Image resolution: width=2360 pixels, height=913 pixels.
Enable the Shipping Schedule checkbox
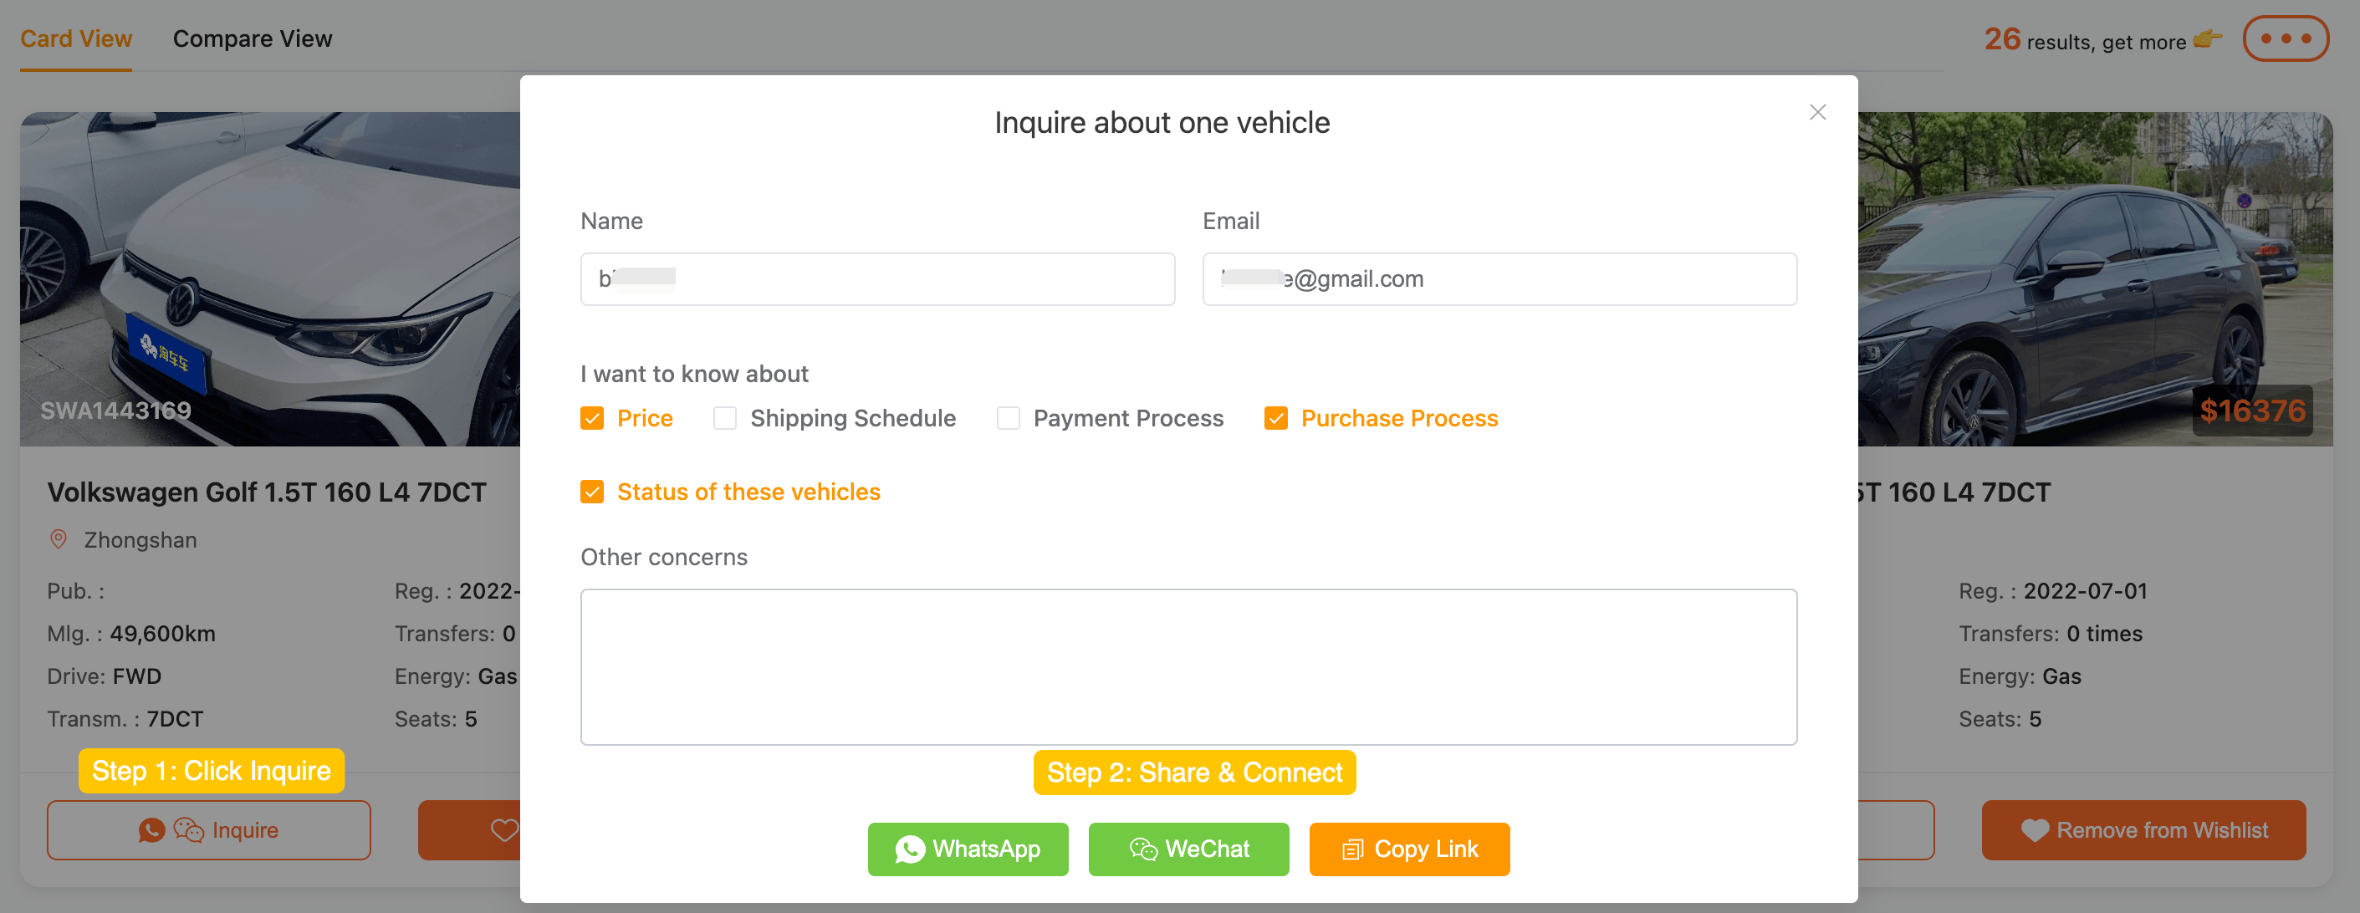[x=725, y=419]
